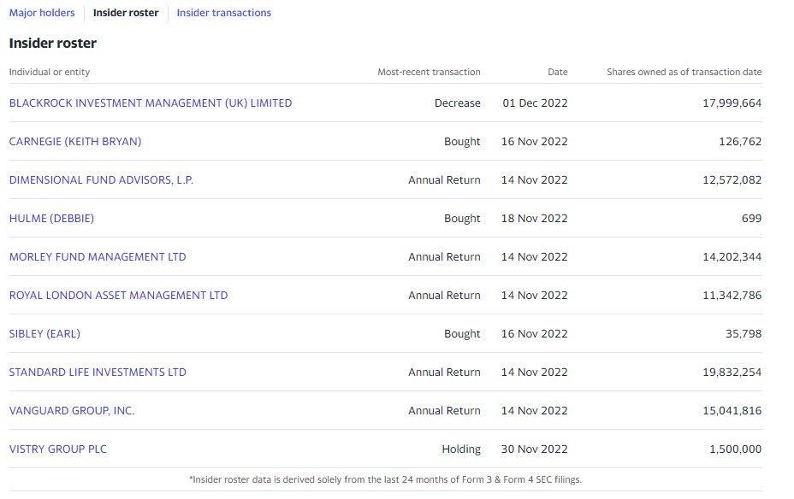Click the shares value 19,832,254

(732, 372)
